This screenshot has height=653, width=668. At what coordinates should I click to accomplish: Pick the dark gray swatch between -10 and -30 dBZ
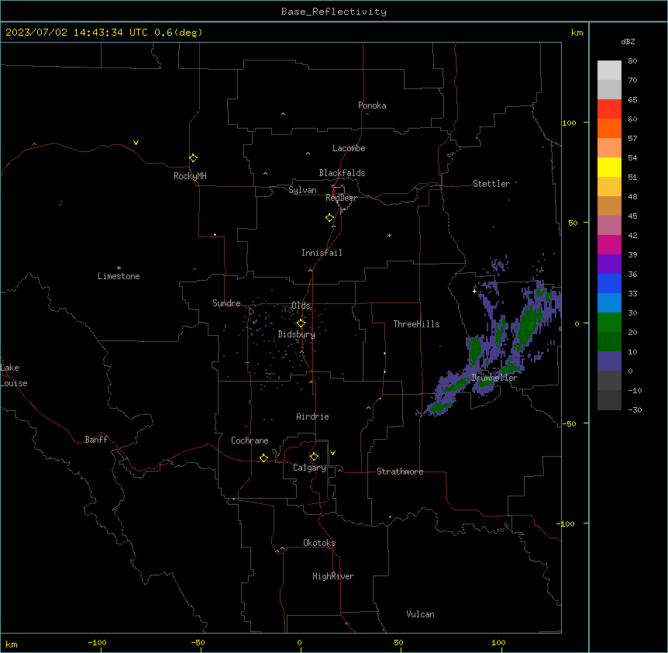(x=609, y=400)
